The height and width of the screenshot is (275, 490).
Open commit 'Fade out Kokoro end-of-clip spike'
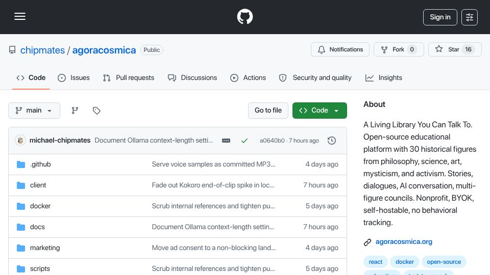[x=213, y=185]
